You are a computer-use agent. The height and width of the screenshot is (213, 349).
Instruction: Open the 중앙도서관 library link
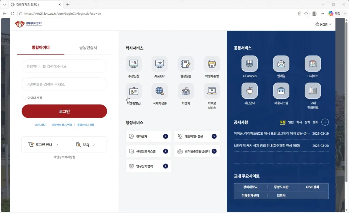(x=281, y=187)
